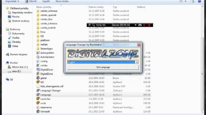Screen dimensions: 206x115
Task: Click the Otevřít toolbar button
Action: (x=31, y=1)
